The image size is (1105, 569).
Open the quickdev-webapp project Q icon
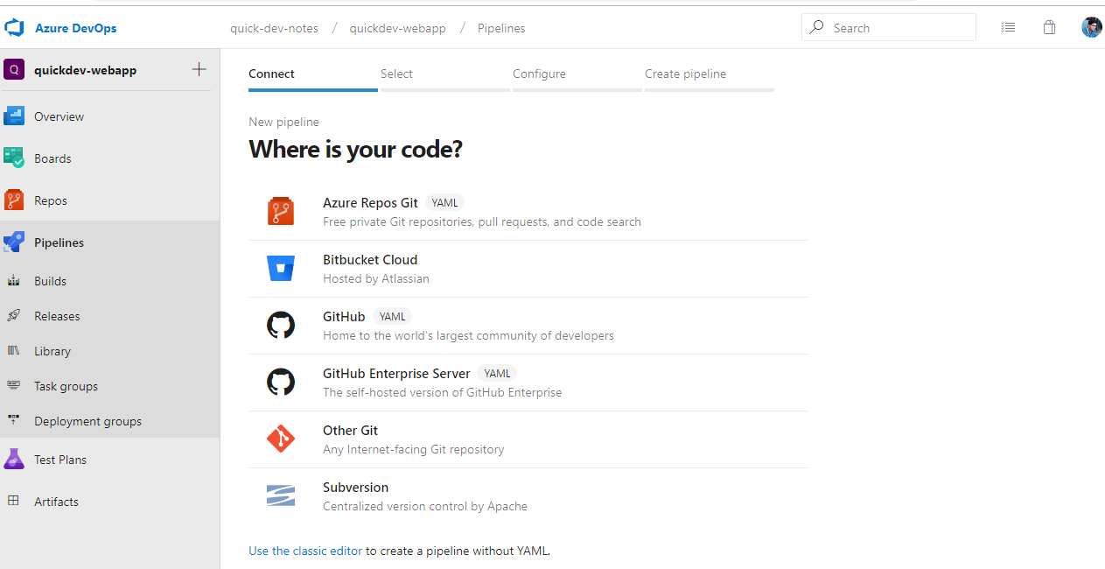click(x=13, y=70)
